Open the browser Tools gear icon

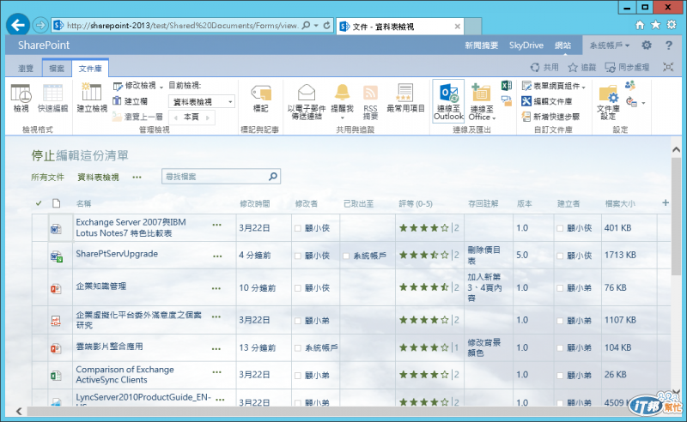(x=672, y=25)
